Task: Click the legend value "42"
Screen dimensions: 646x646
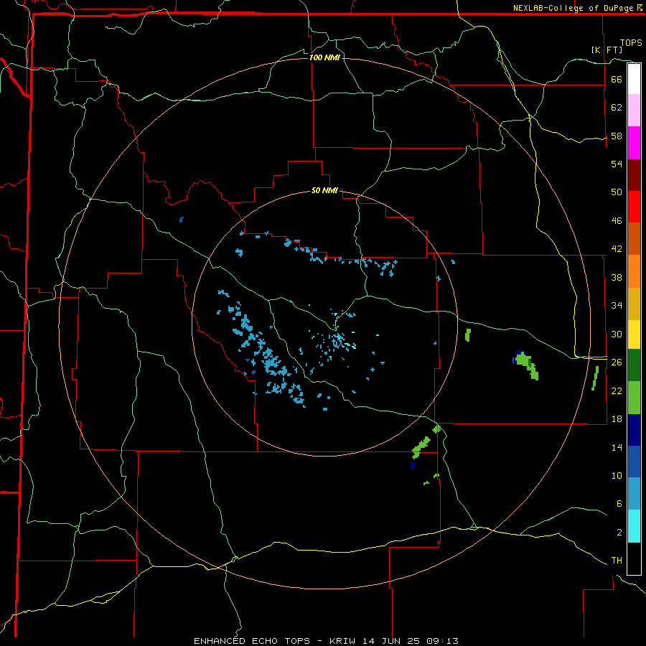Action: (x=617, y=249)
